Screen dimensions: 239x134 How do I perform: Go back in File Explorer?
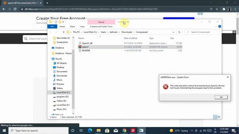click(51, 32)
